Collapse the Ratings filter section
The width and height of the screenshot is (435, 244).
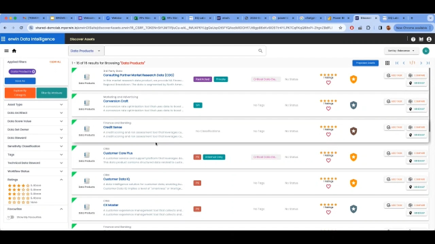pyautogui.click(x=61, y=180)
